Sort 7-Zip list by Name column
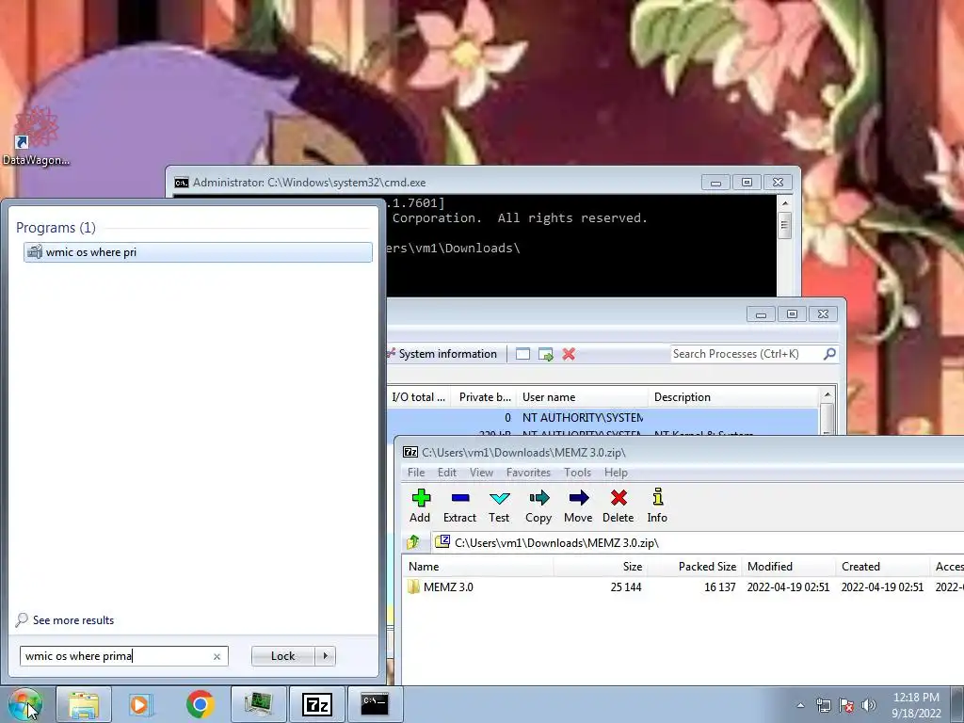Image resolution: width=964 pixels, height=723 pixels. [478, 566]
